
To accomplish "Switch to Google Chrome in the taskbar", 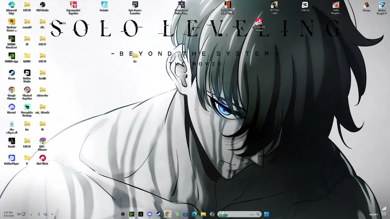I will click(167, 214).
